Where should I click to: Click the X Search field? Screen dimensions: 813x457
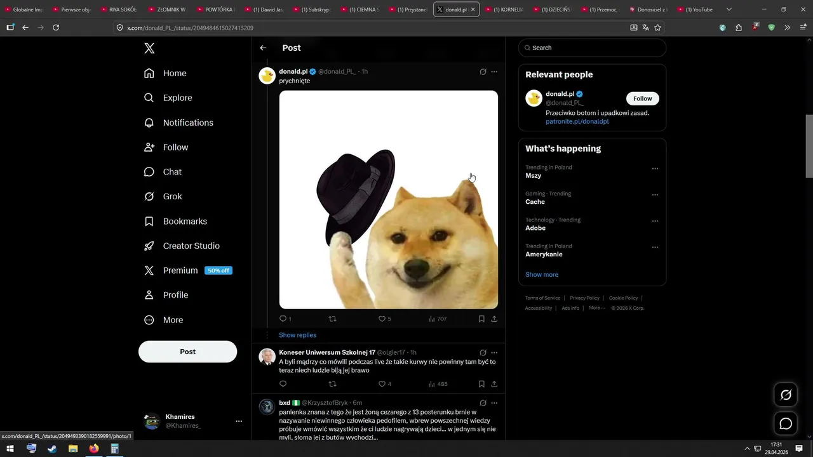click(x=592, y=48)
